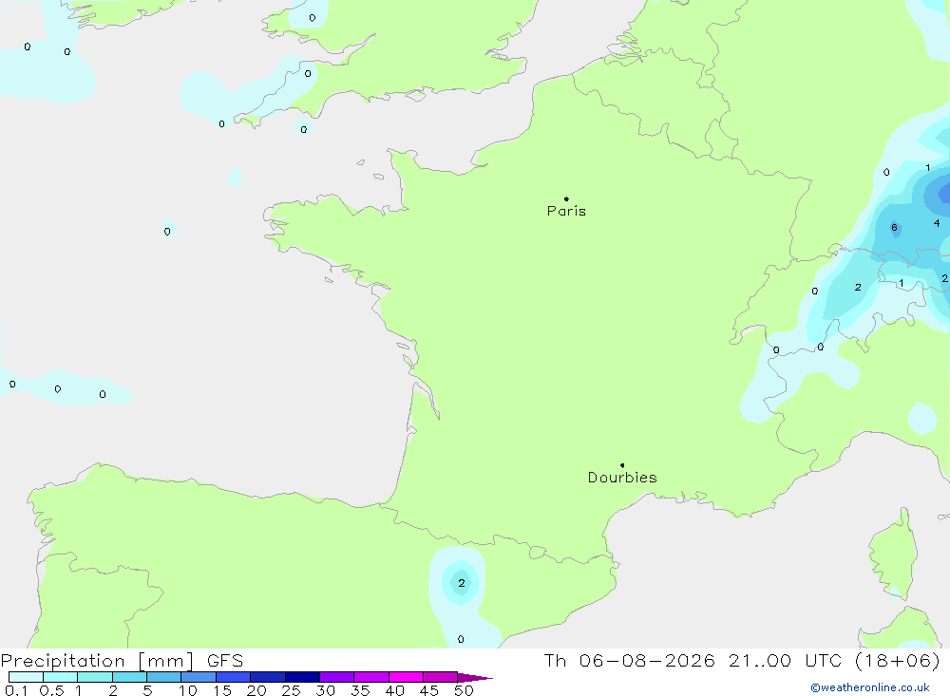The image size is (950, 696).
Task: Click the '6' precipitation value on map
Action: (x=894, y=228)
